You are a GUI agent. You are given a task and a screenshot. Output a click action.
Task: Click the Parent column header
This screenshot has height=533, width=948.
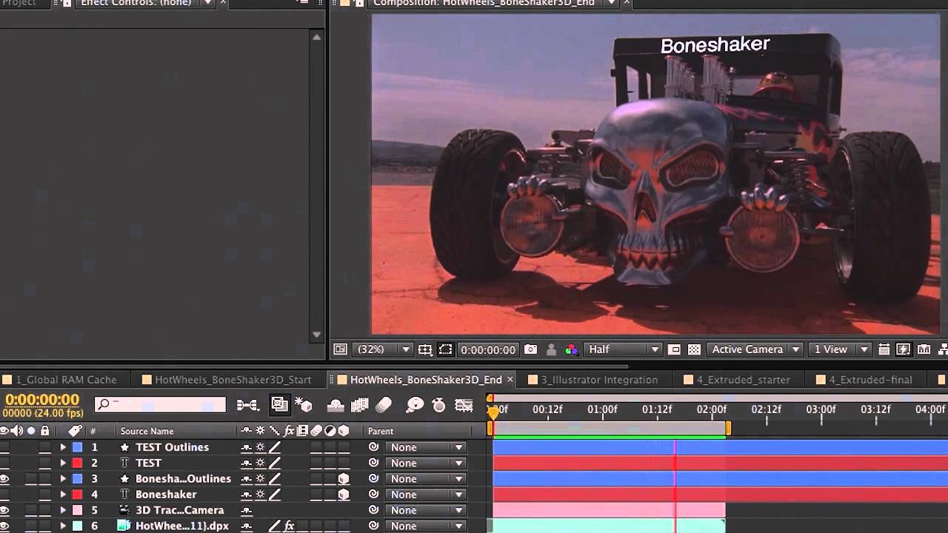click(x=381, y=431)
